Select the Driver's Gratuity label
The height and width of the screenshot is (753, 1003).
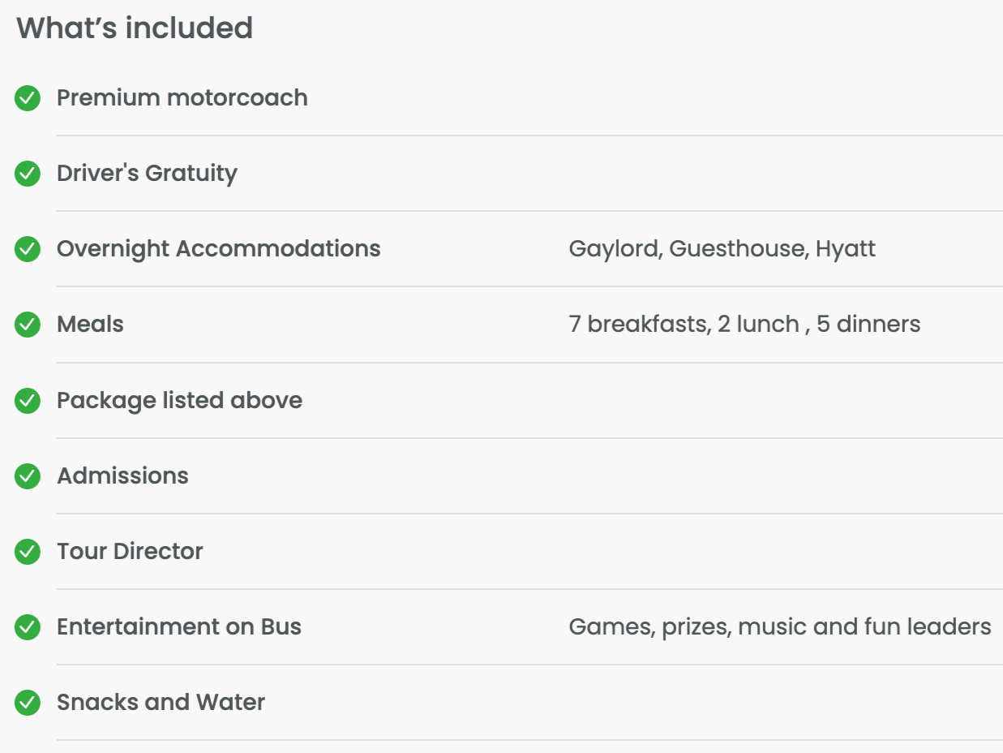[x=147, y=174]
